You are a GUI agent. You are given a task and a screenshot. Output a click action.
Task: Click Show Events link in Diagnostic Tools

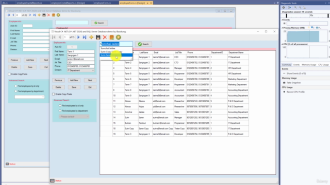(x=296, y=73)
